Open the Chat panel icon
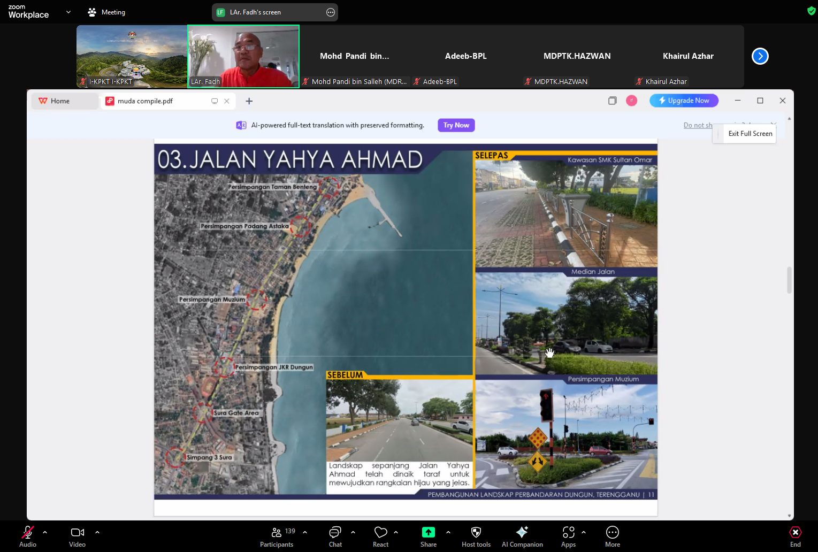The height and width of the screenshot is (552, 818). (335, 532)
